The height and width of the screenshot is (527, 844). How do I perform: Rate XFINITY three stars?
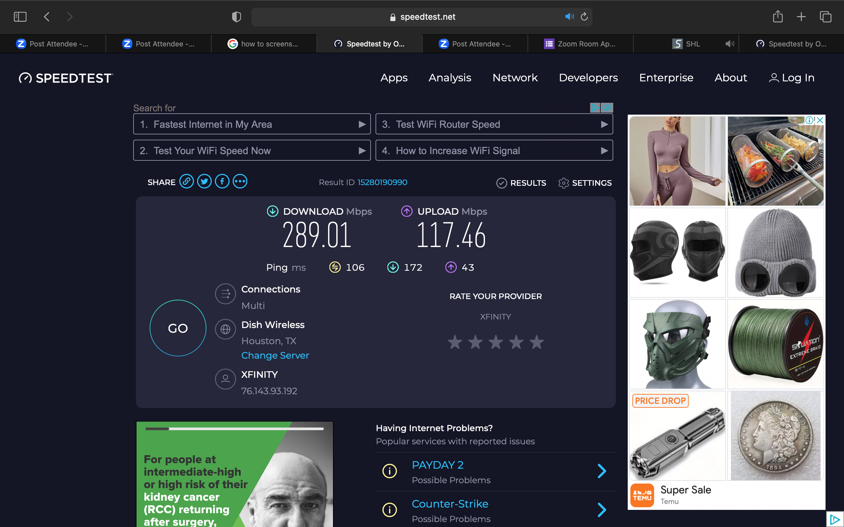tap(496, 342)
